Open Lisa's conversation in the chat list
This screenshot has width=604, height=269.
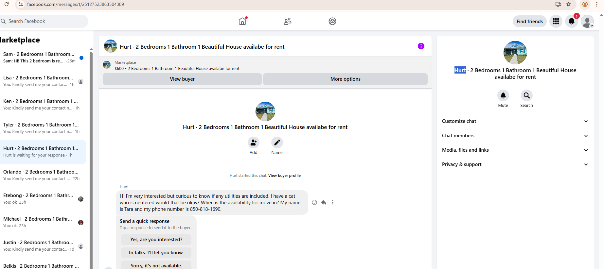[x=43, y=81]
